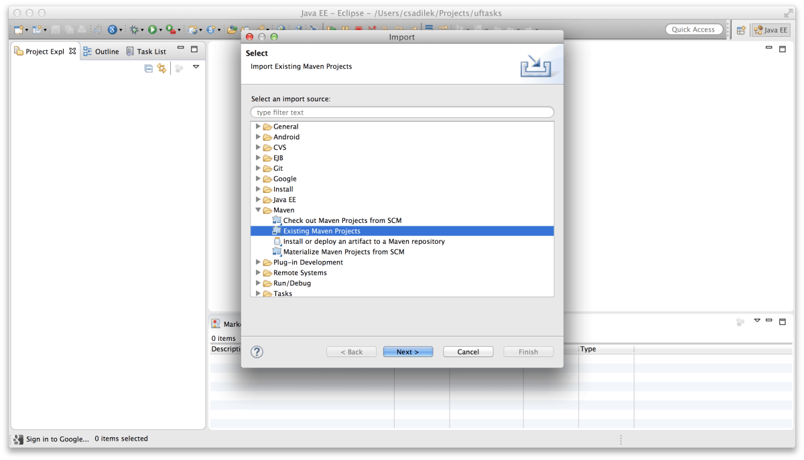Viewport: 804px width, 460px height.
Task: Expand the Android folder
Action: pos(258,137)
